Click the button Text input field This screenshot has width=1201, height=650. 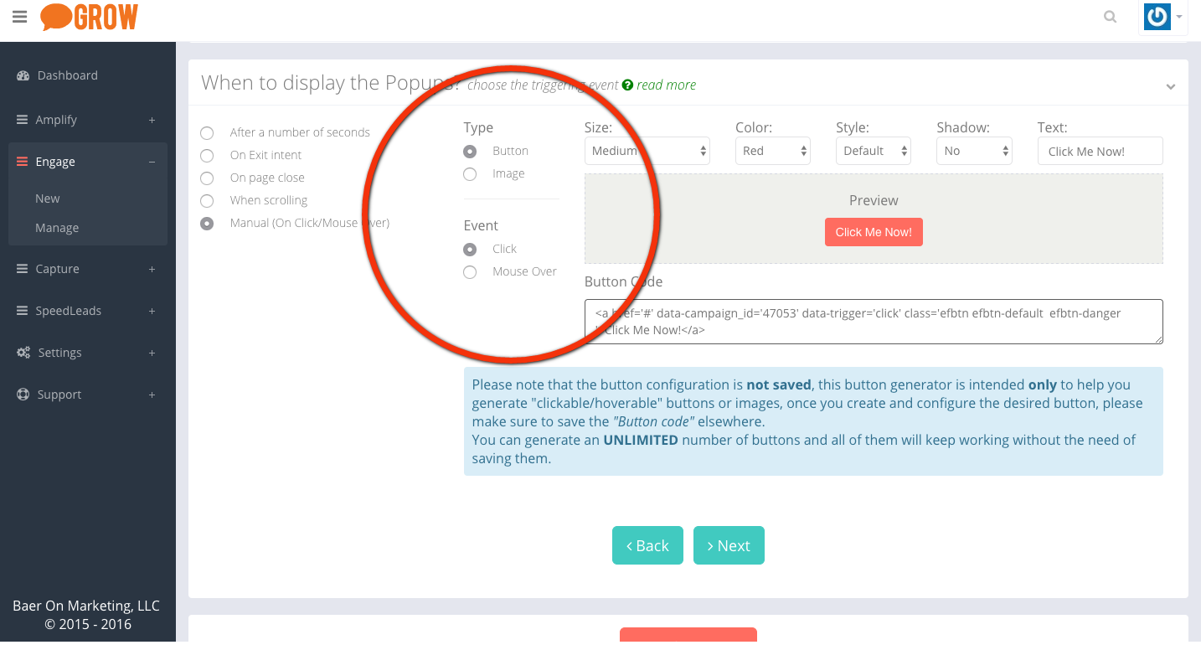pyautogui.click(x=1100, y=151)
